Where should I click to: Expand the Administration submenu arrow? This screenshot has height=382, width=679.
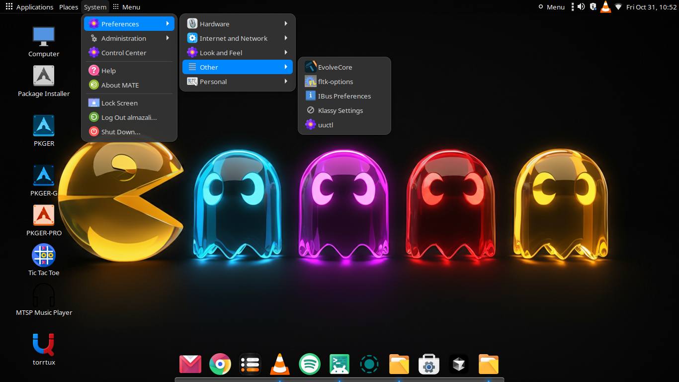[x=168, y=38]
